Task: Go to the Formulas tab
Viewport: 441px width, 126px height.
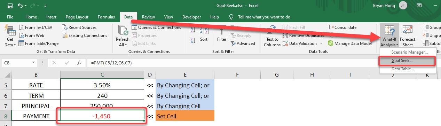Action: (106, 17)
